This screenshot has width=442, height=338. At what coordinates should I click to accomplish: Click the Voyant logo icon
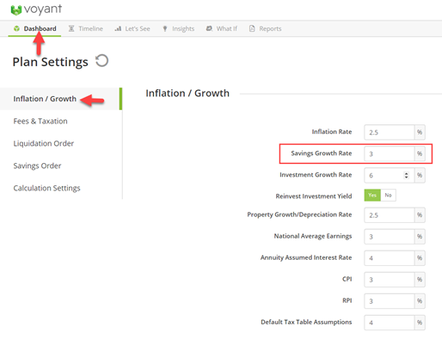(16, 10)
